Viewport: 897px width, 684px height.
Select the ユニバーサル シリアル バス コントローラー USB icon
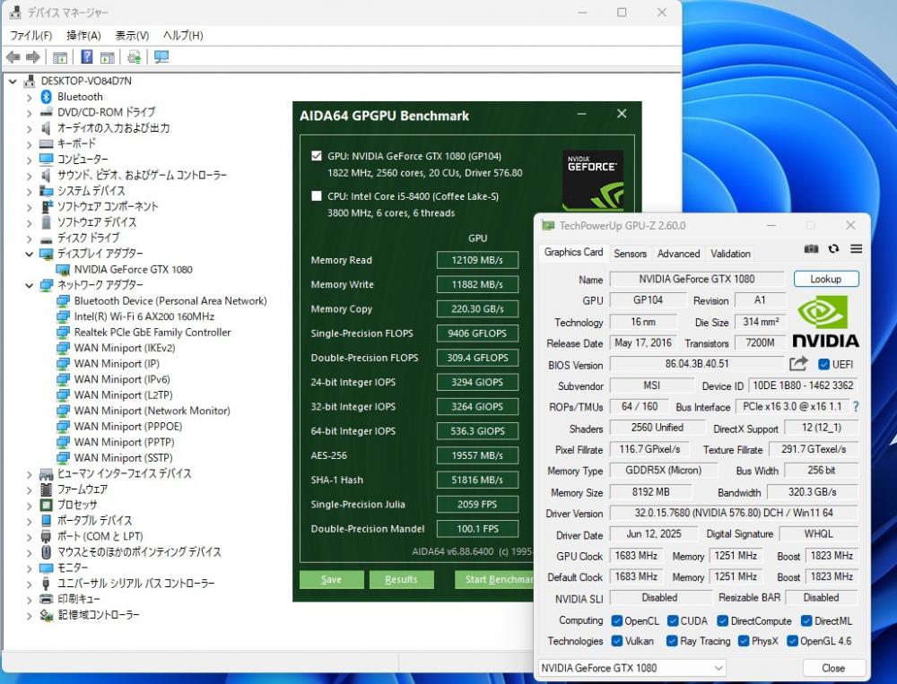(47, 584)
